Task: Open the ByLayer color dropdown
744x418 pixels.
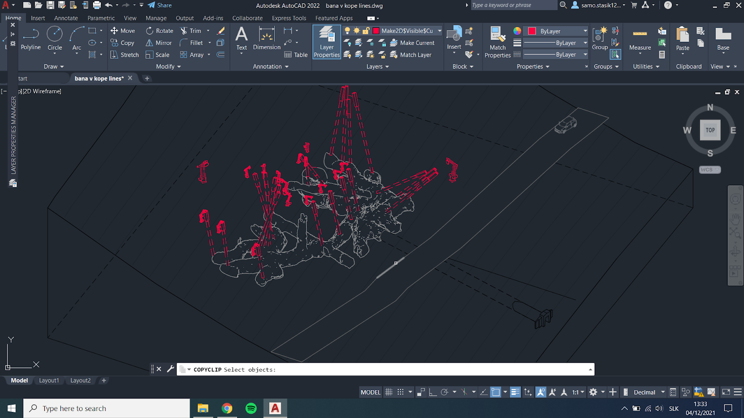Action: (x=585, y=31)
